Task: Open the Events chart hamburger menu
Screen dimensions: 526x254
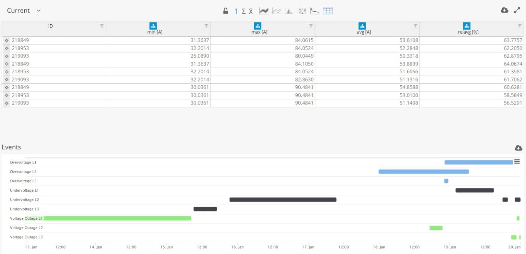Action: click(517, 162)
